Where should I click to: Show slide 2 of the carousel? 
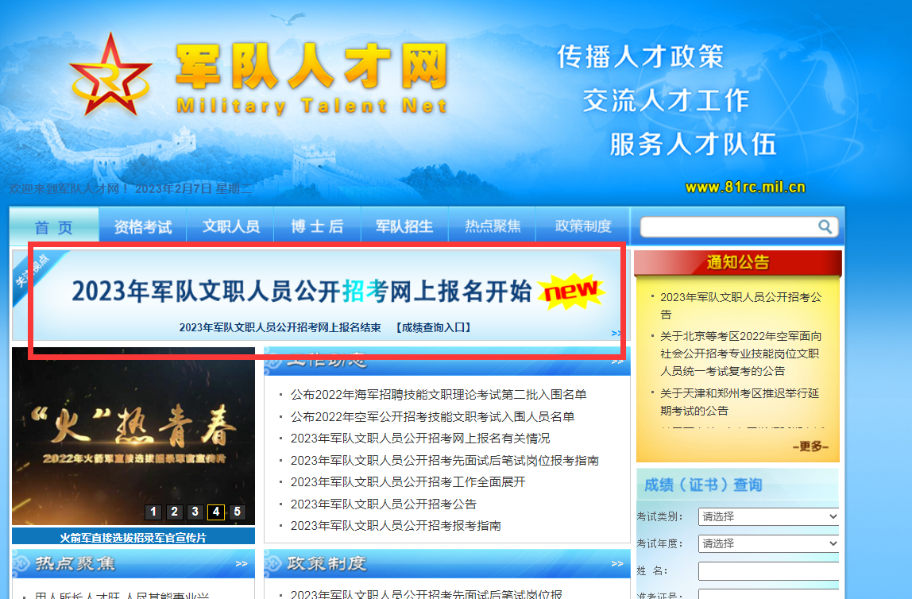pyautogui.click(x=174, y=512)
